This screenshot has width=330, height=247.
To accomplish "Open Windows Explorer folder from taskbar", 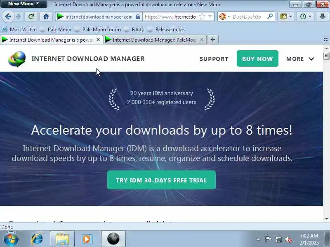I will click(62, 239).
